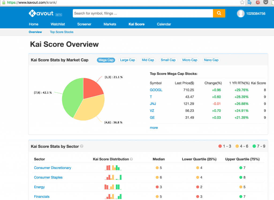Click the green 7-9 pie chart slice
Screen dimensions: 274x200
tap(72, 97)
